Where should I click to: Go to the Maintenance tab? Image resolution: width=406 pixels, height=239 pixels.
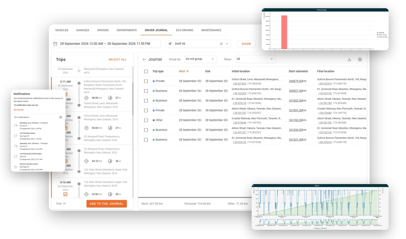211,30
